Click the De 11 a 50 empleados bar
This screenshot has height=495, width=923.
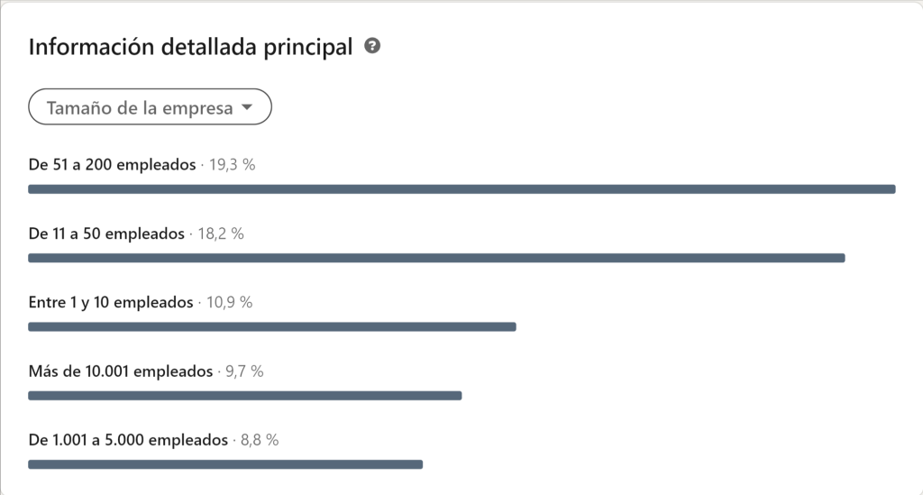pos(436,258)
